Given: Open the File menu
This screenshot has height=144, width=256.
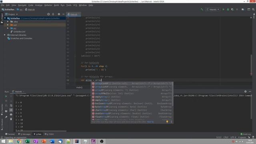Looking at the screenshot, I should coord(2,5).
